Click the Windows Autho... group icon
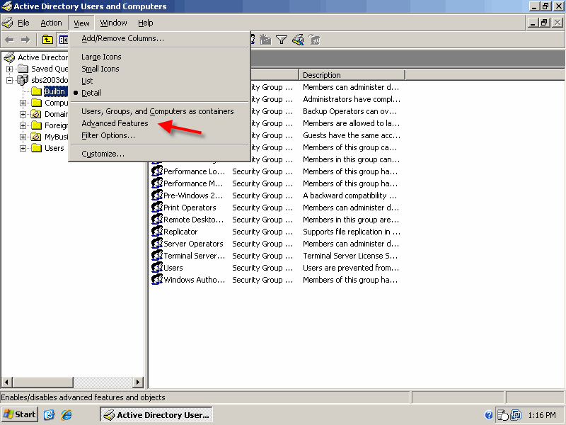566x425 pixels. tap(157, 280)
